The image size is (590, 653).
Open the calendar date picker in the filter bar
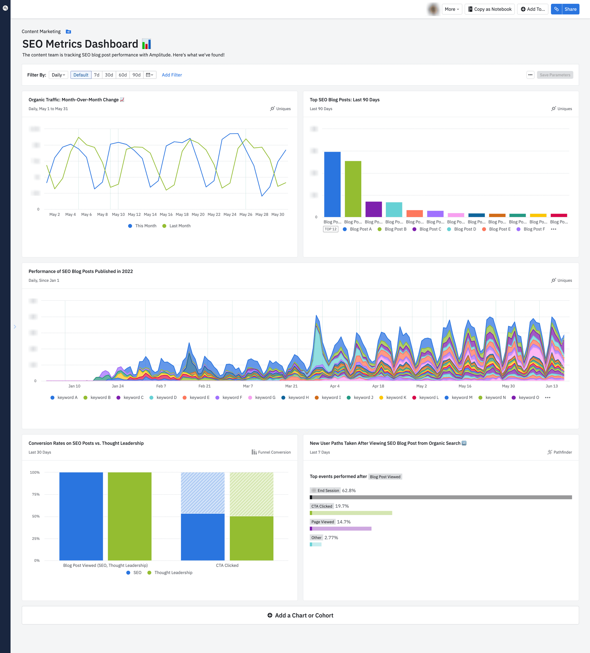(149, 75)
